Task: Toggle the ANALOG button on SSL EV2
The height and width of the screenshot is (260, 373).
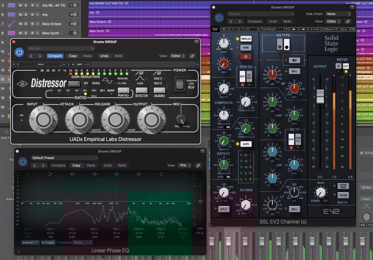Action: (x=246, y=39)
